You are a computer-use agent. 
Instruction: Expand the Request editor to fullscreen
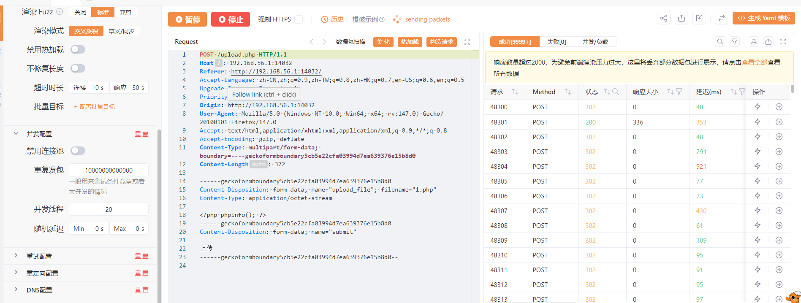(x=467, y=42)
